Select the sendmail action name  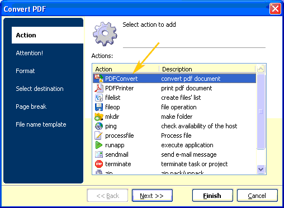point(117,154)
